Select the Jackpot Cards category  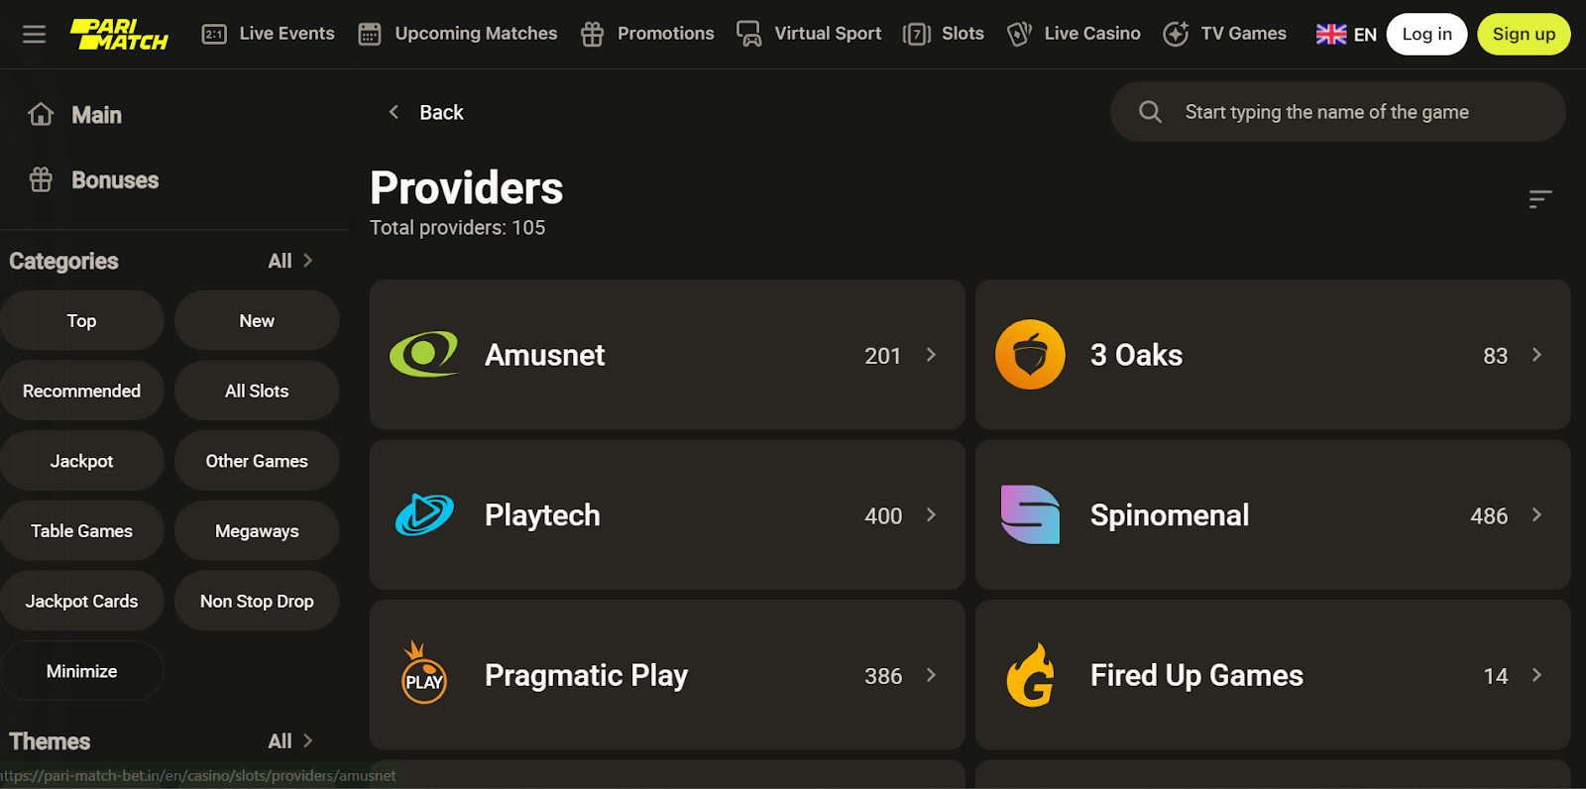click(82, 601)
